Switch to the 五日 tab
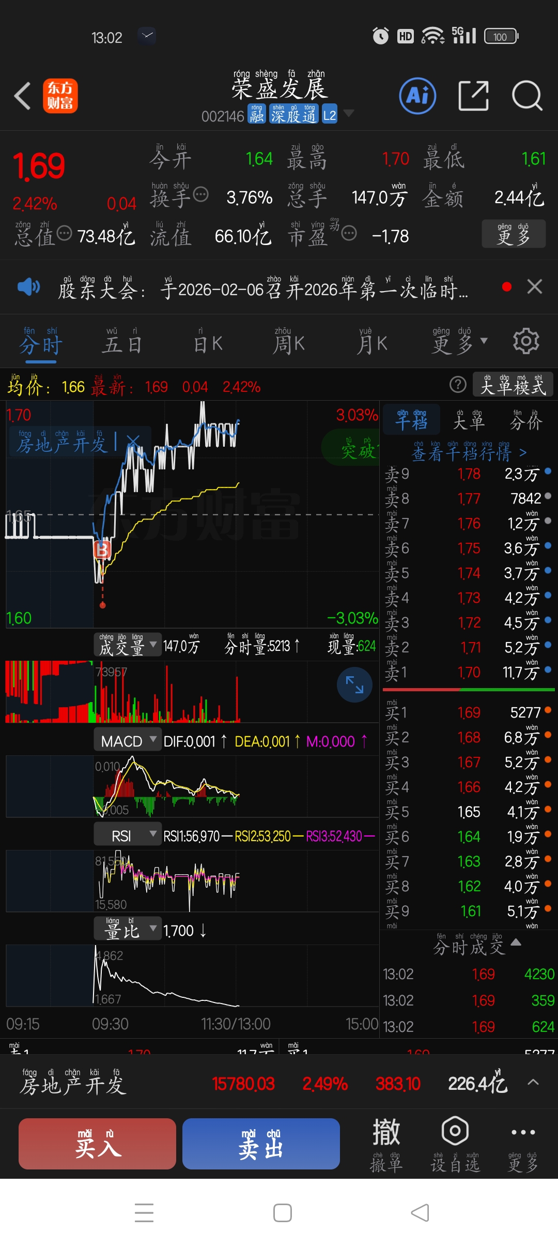 tap(121, 341)
